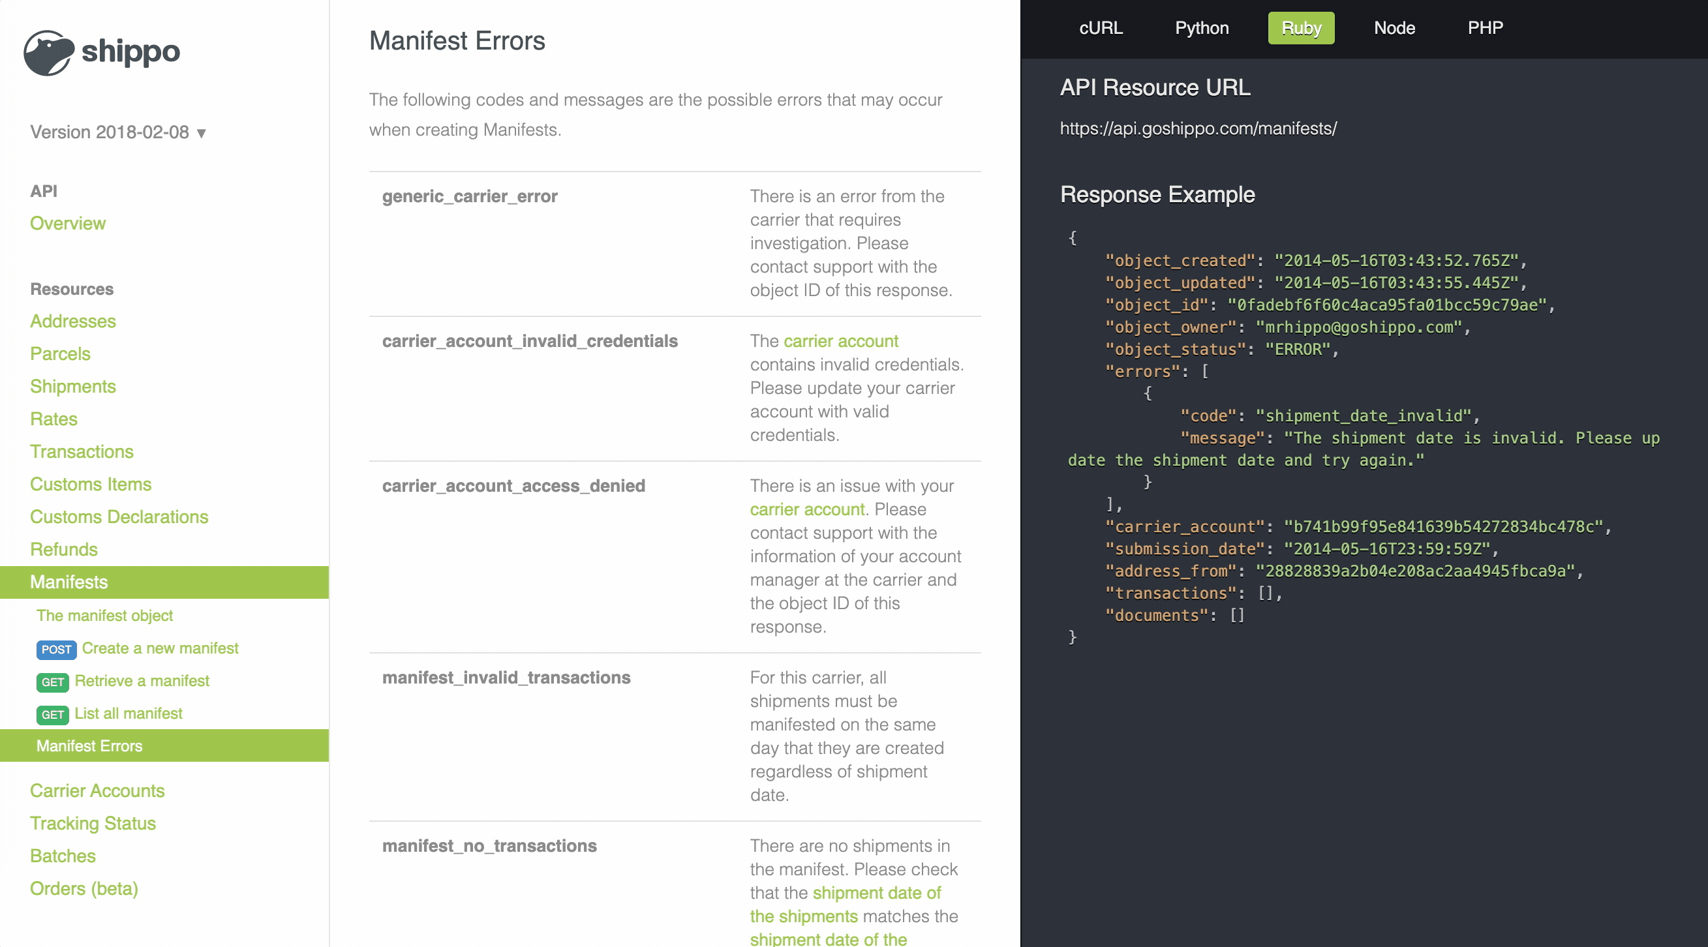Select Manifests in the sidebar
This screenshot has width=1708, height=947.
(164, 582)
